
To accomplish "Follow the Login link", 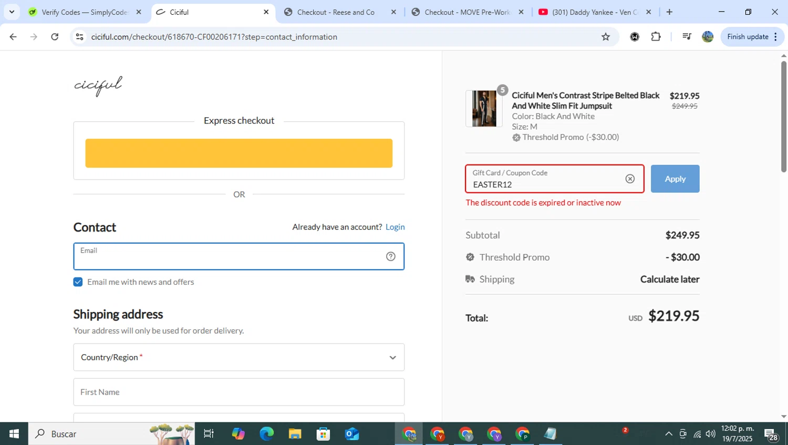I will pyautogui.click(x=395, y=227).
